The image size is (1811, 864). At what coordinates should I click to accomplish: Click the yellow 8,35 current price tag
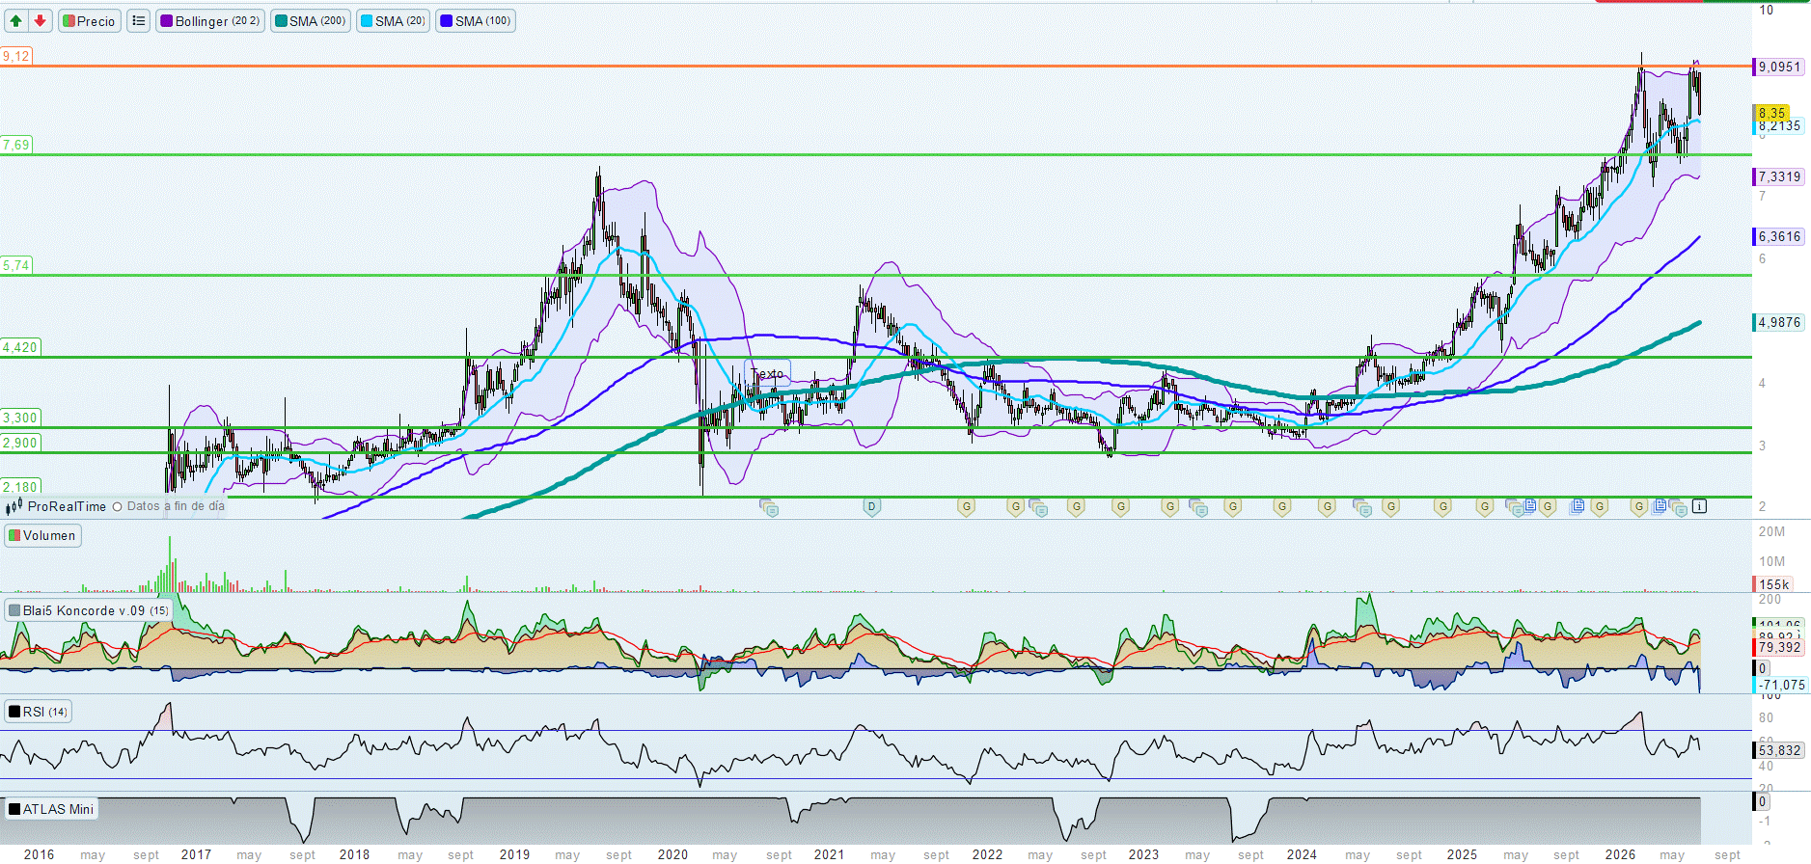[x=1771, y=113]
